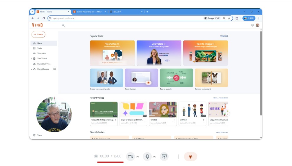Open the Untitled video with woman character
This screenshot has height=166, width=292.
(x=163, y=114)
